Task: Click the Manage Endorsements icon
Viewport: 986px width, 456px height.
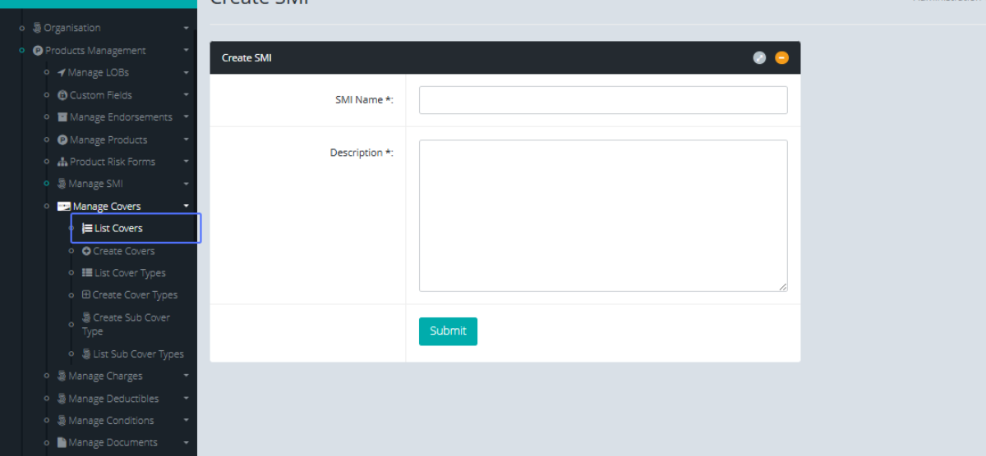Action: point(62,117)
